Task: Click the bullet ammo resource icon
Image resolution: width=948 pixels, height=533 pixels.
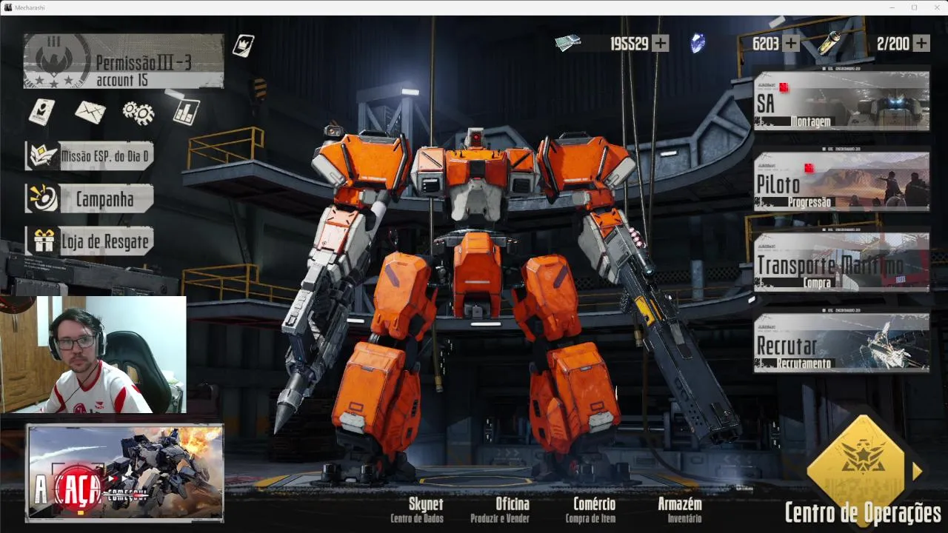Action: click(x=829, y=43)
